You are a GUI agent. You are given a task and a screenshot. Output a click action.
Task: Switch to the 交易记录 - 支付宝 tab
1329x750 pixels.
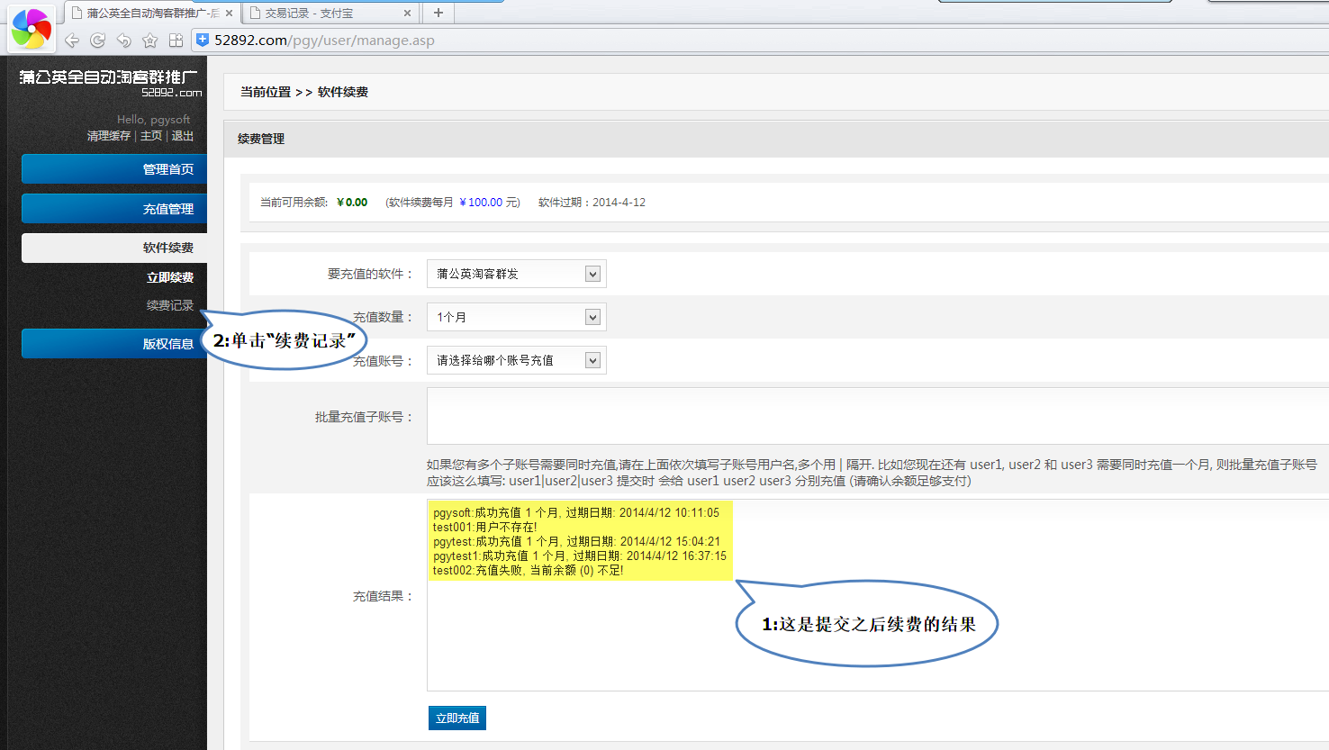tap(330, 14)
